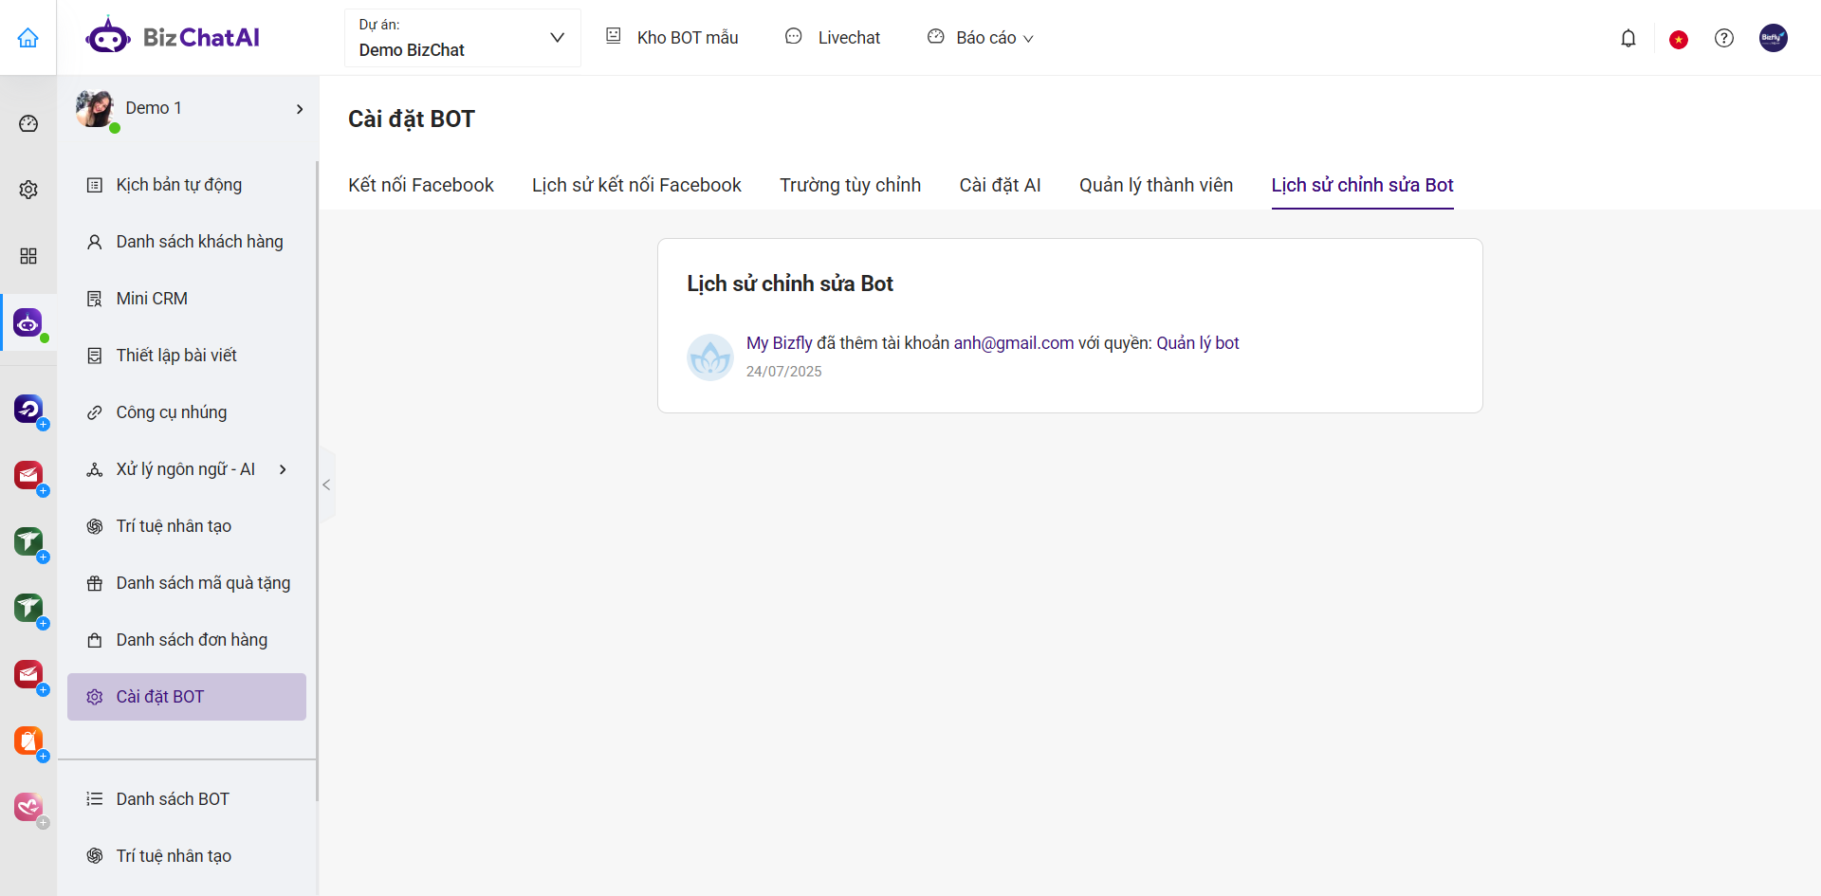1821x896 pixels.
Task: Click the Vietnam flag language icon
Action: 1678,39
